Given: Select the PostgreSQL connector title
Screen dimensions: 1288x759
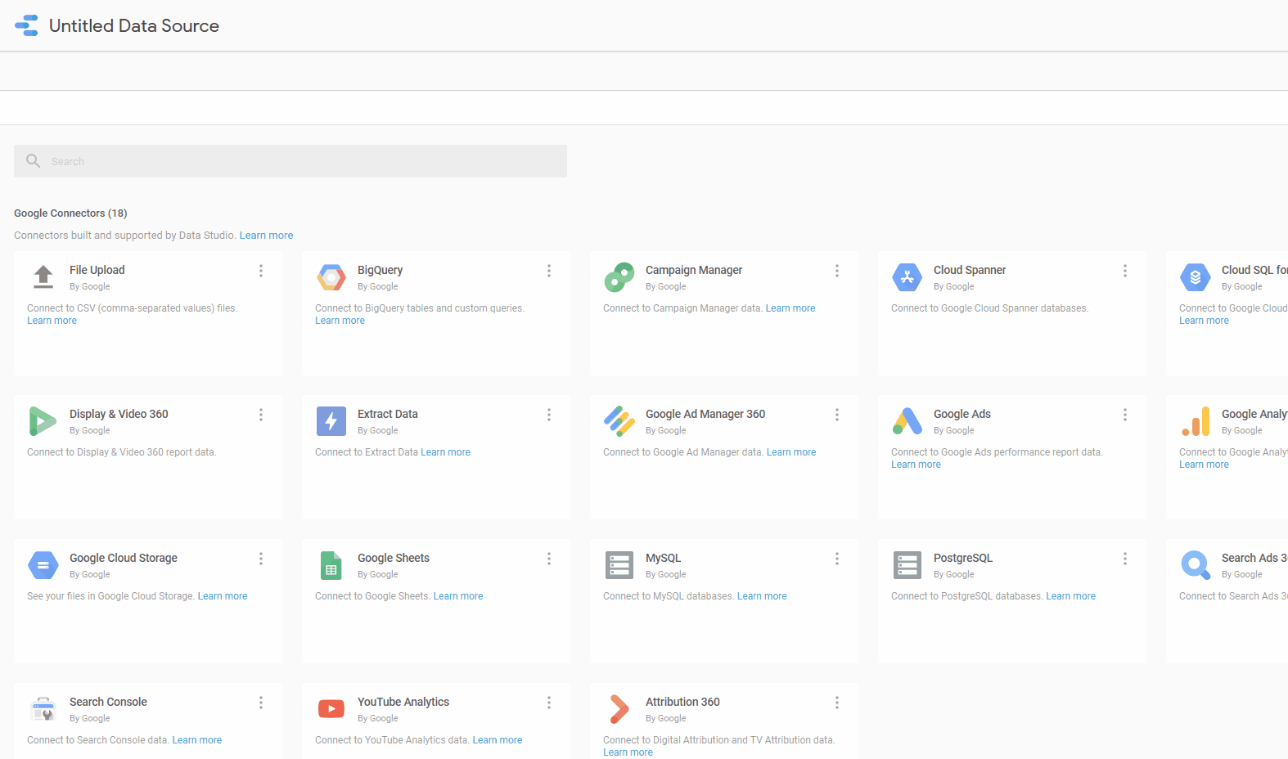Looking at the screenshot, I should tap(963, 558).
